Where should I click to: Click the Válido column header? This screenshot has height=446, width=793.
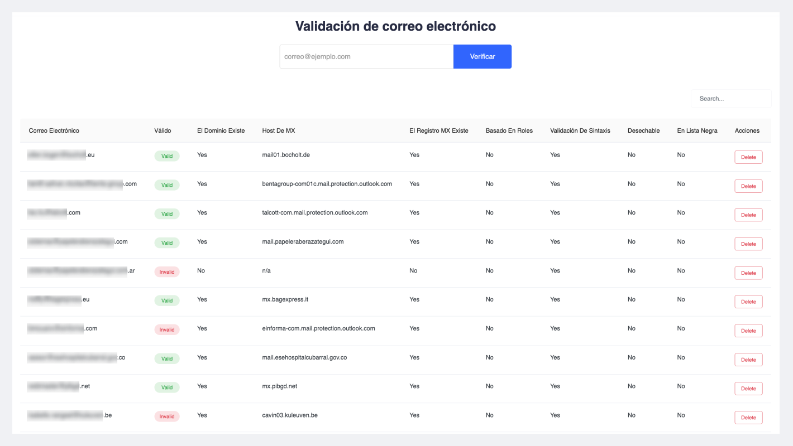(163, 130)
